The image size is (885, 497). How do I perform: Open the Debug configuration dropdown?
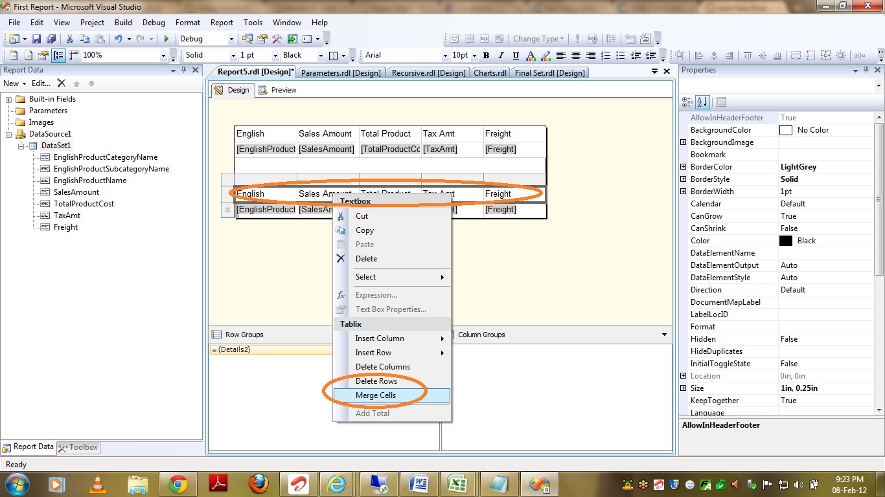pyautogui.click(x=231, y=39)
